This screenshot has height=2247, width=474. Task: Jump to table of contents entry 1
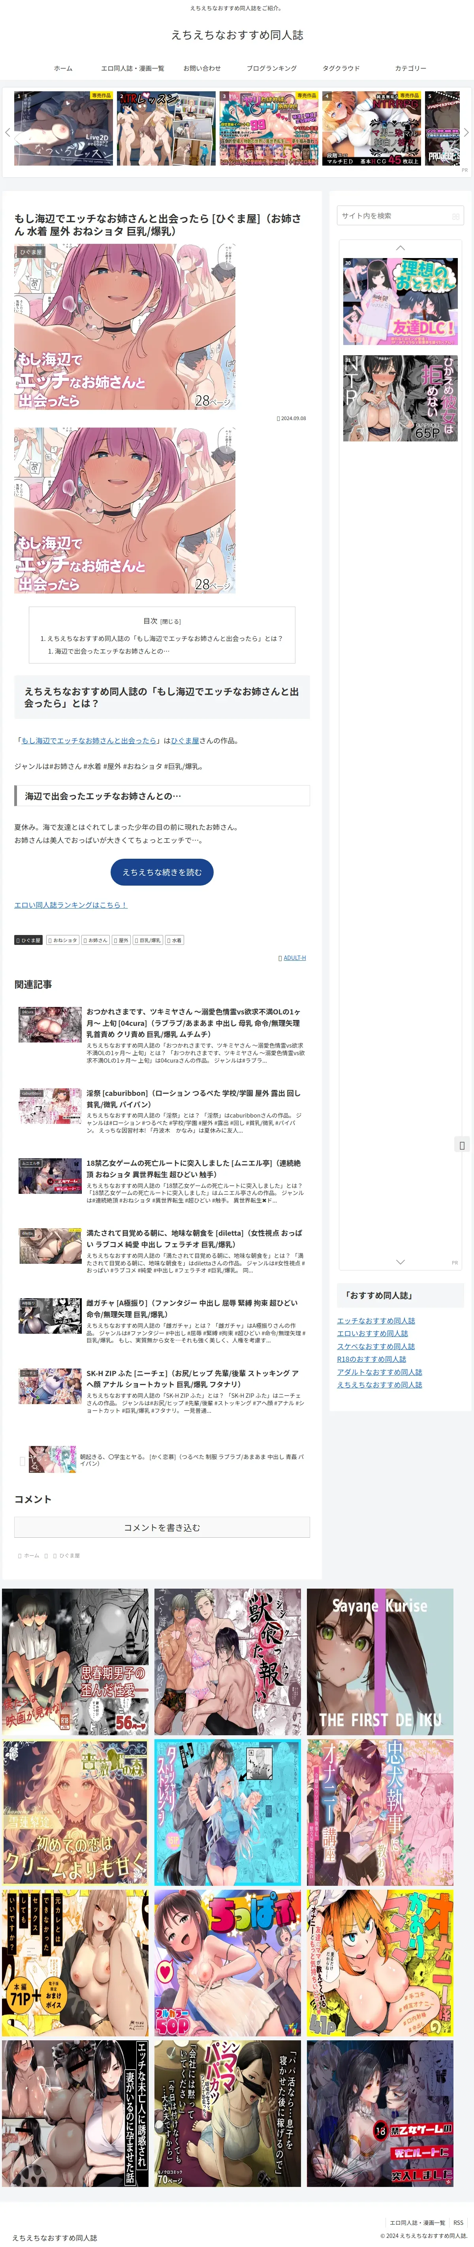coord(161,639)
